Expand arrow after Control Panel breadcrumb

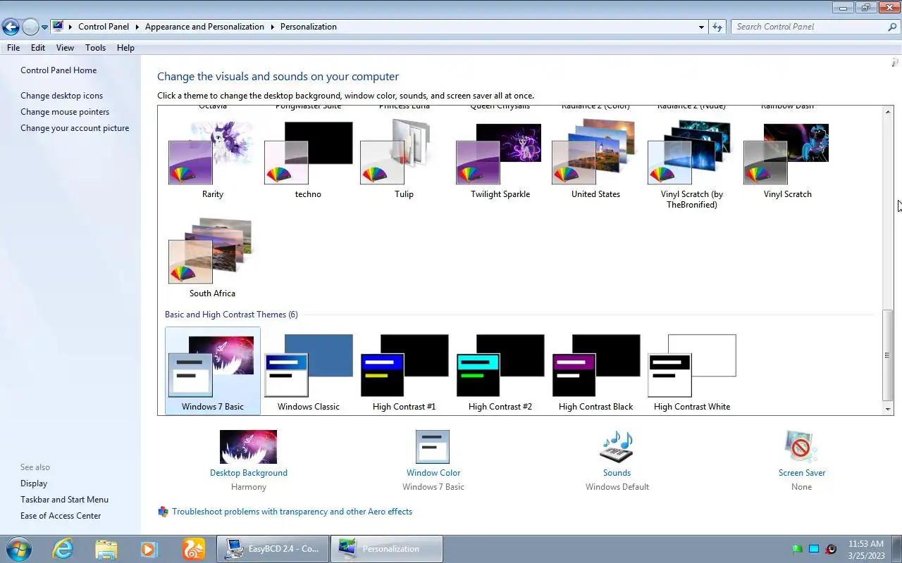click(137, 27)
